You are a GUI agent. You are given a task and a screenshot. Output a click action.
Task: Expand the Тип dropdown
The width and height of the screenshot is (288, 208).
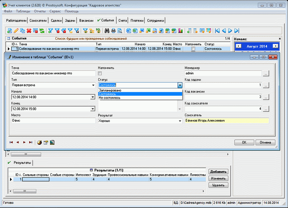click(93, 85)
